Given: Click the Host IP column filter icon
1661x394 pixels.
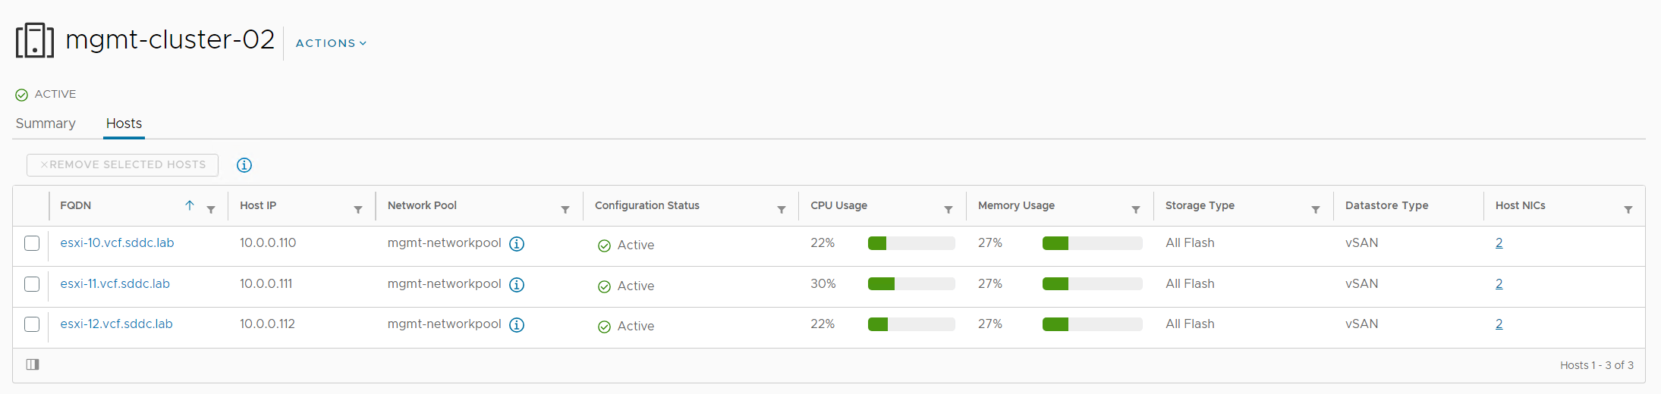Looking at the screenshot, I should coord(358,210).
